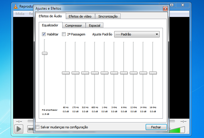Select the Equalizador sub-tab
204x138 pixels.
[x=50, y=25]
